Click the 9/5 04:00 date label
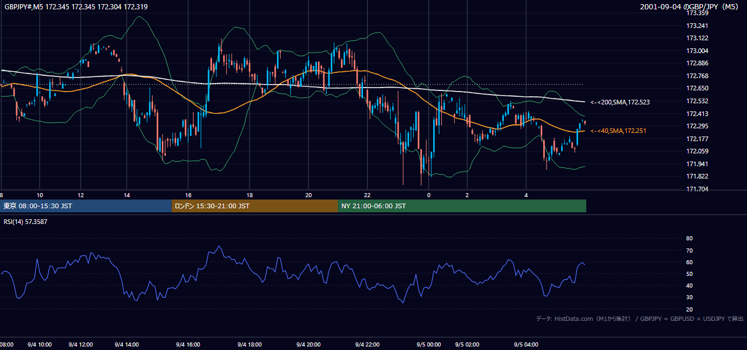747x350 pixels. (x=526, y=345)
